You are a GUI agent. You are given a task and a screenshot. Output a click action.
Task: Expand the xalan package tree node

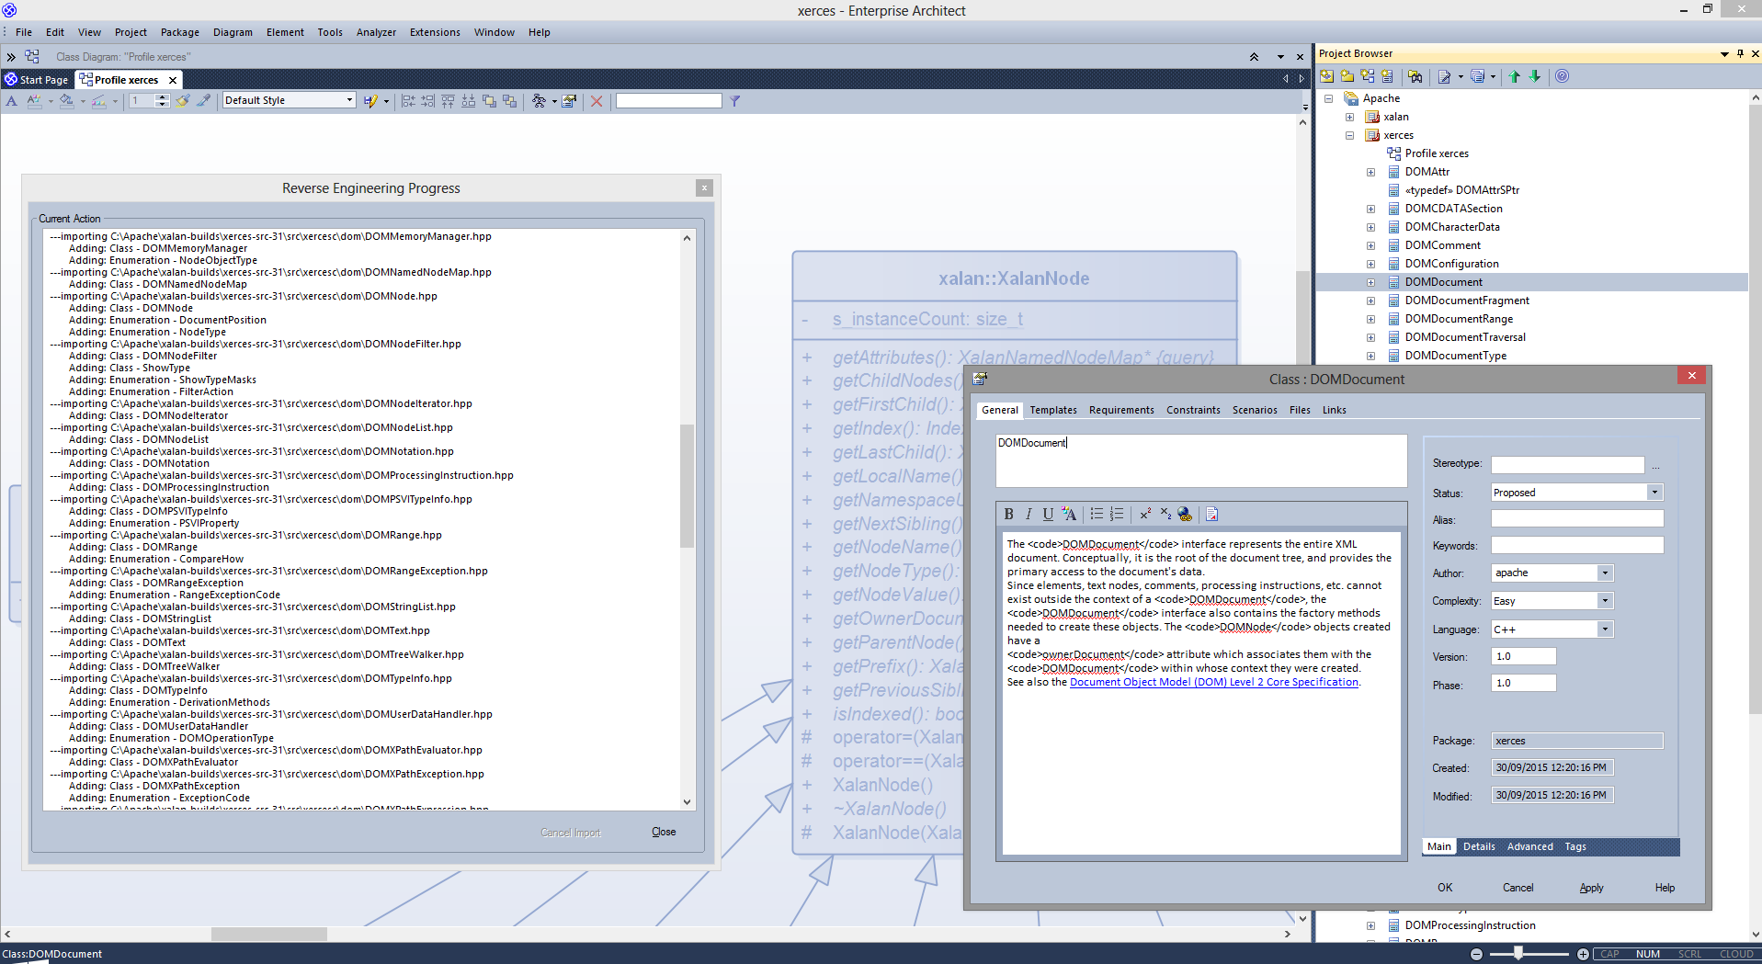coord(1349,117)
